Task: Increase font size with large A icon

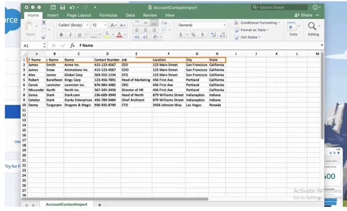Action: [x=113, y=25]
